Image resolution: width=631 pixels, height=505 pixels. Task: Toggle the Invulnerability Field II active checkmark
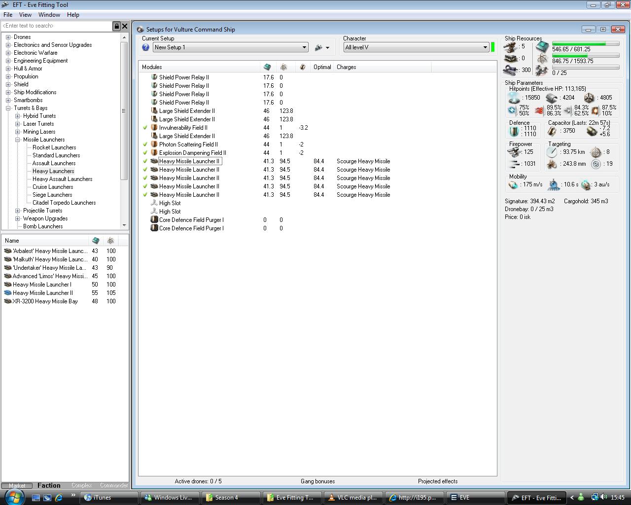(145, 128)
